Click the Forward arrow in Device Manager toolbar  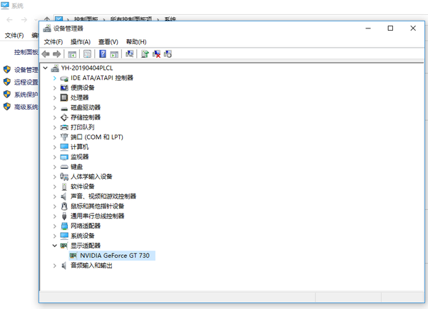(x=56, y=54)
